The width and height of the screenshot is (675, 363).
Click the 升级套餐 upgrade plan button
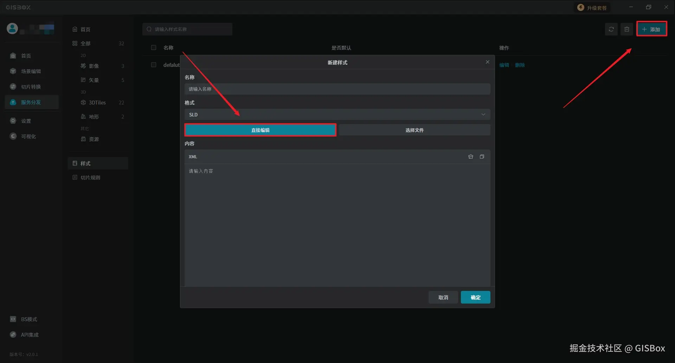point(592,8)
